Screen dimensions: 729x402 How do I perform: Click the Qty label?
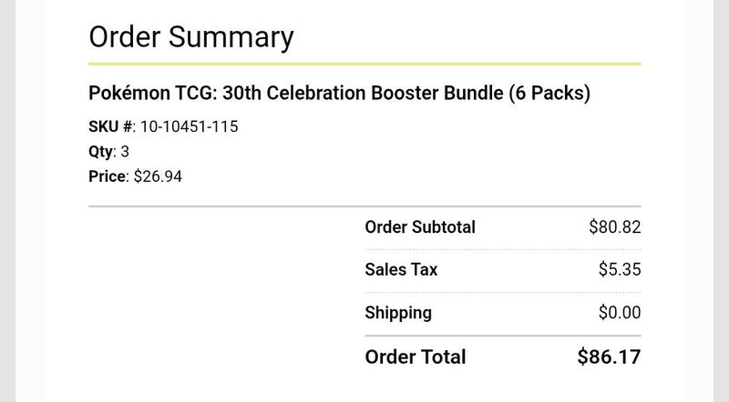point(100,152)
